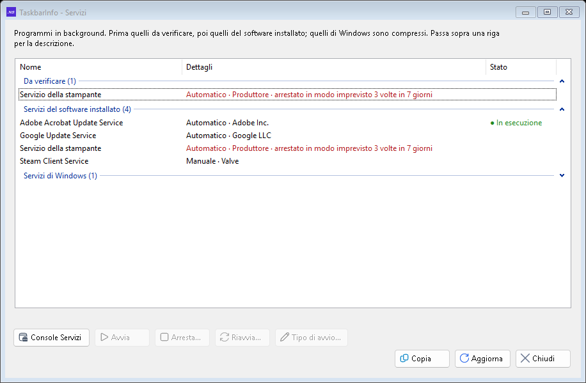
Task: Sort by the Dettagli column header
Action: (334, 67)
